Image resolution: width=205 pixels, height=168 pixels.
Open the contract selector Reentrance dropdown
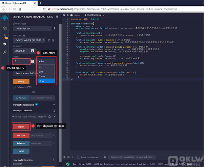(25, 73)
